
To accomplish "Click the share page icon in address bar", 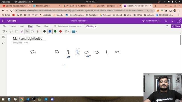I will [148, 10].
